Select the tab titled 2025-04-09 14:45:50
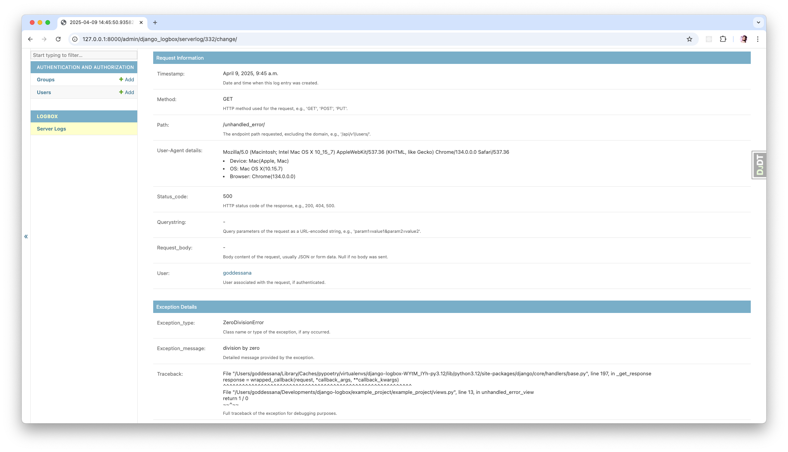 pos(101,22)
